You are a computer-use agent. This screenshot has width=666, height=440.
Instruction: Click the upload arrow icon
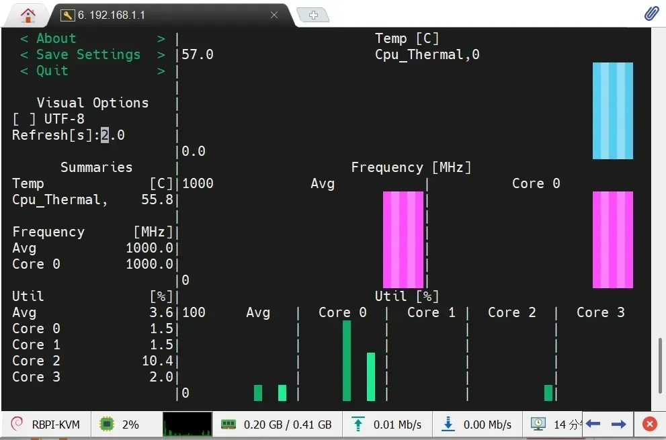(358, 424)
